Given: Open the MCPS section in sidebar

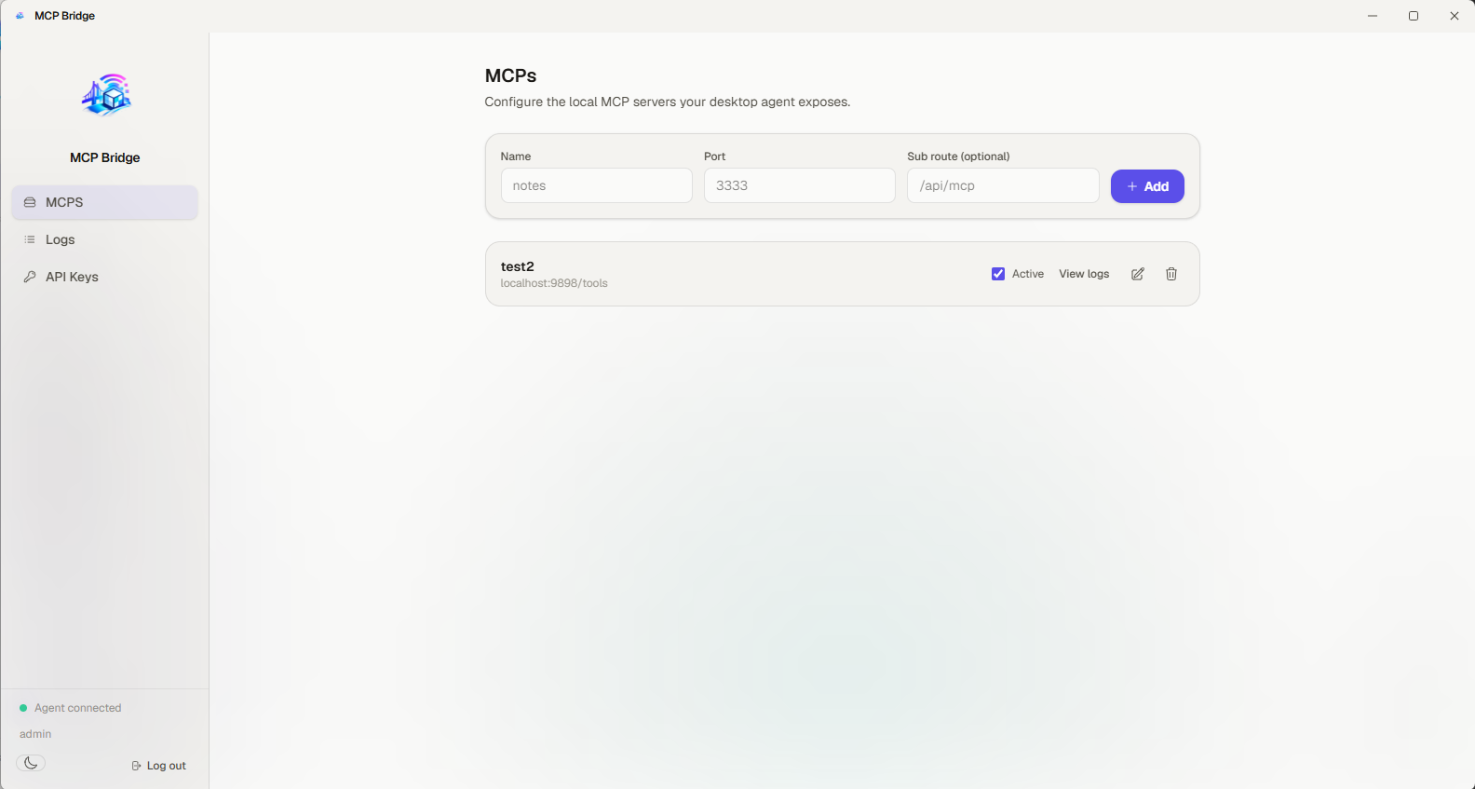Looking at the screenshot, I should [x=104, y=202].
